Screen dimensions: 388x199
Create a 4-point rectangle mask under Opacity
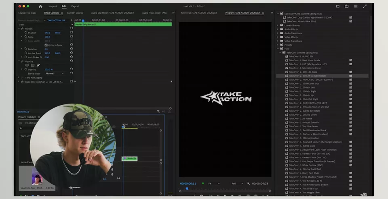[x=32, y=65]
